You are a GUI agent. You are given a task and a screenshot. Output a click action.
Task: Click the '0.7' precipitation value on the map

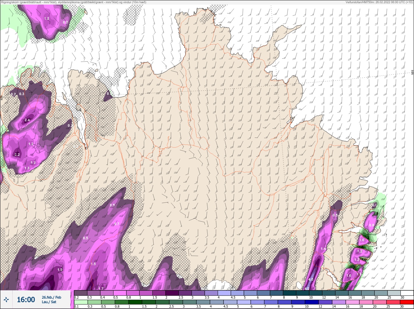pyautogui.click(x=117, y=224)
